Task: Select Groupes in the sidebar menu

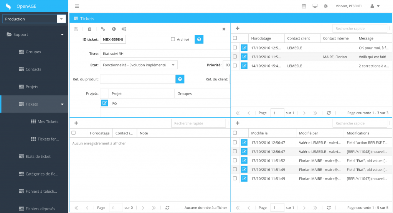Action: (x=33, y=52)
